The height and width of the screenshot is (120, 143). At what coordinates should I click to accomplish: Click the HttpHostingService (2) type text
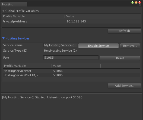pyautogui.click(x=60, y=51)
